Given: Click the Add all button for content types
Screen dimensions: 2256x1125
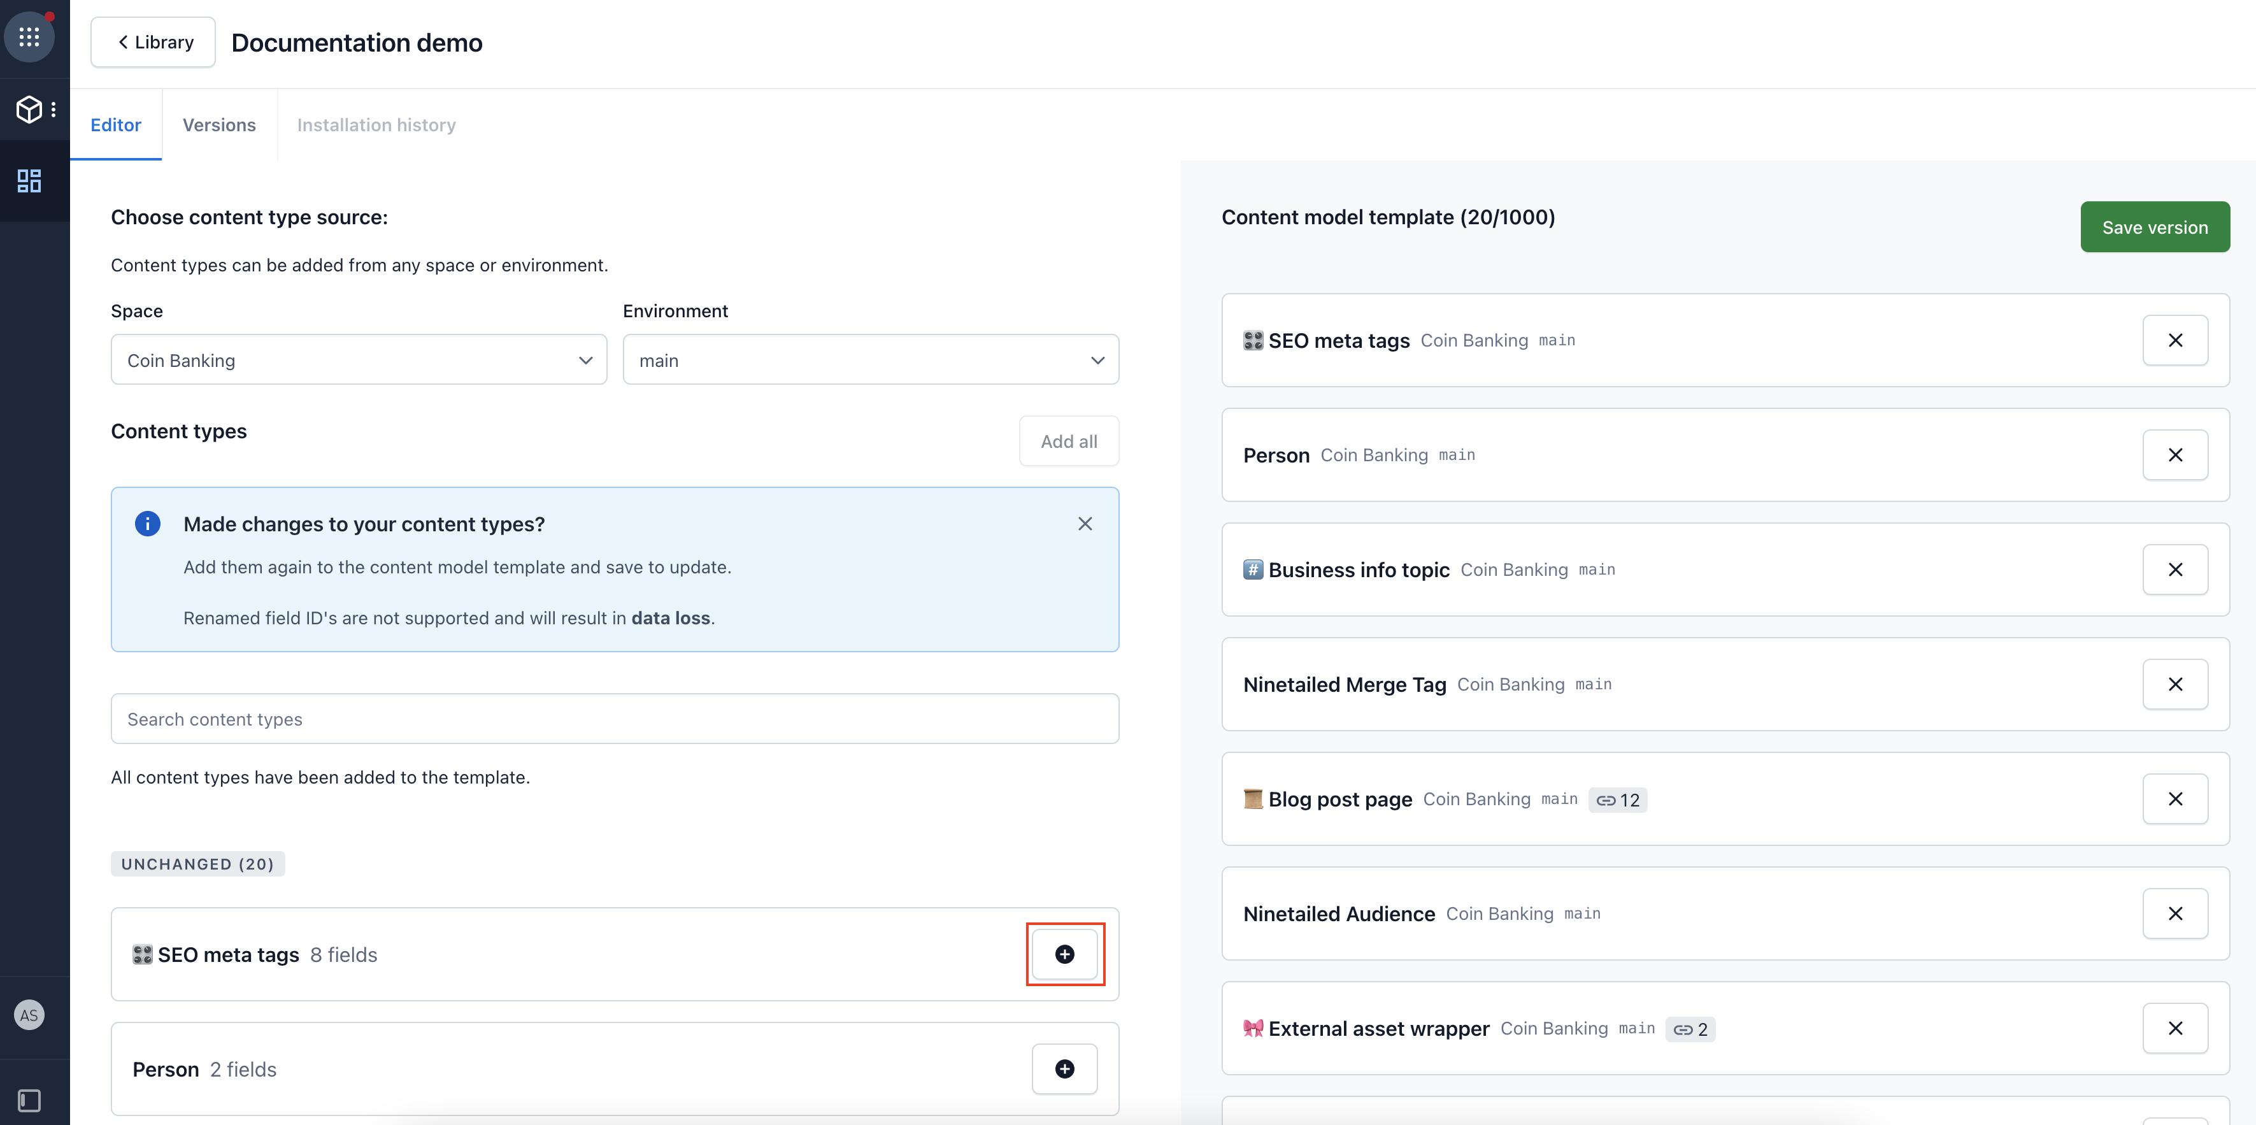Looking at the screenshot, I should pyautogui.click(x=1067, y=441).
